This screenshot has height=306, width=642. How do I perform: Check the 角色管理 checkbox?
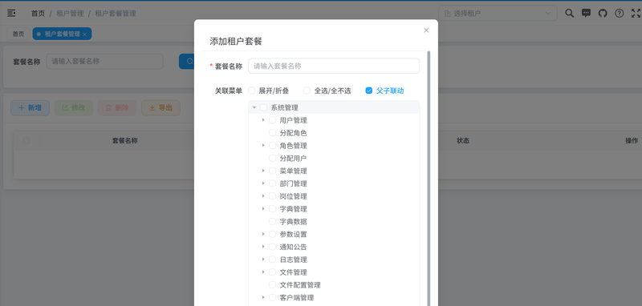(272, 146)
